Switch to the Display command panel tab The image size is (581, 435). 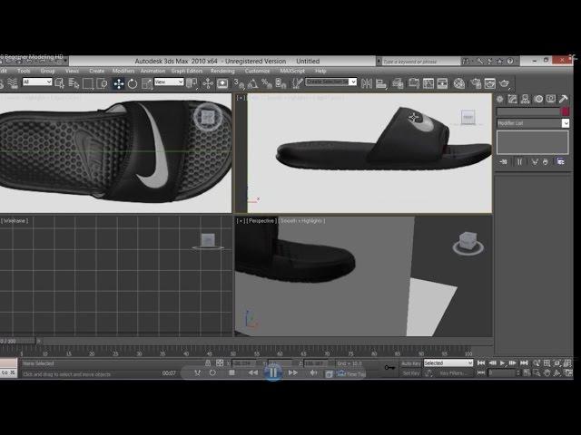(551, 99)
